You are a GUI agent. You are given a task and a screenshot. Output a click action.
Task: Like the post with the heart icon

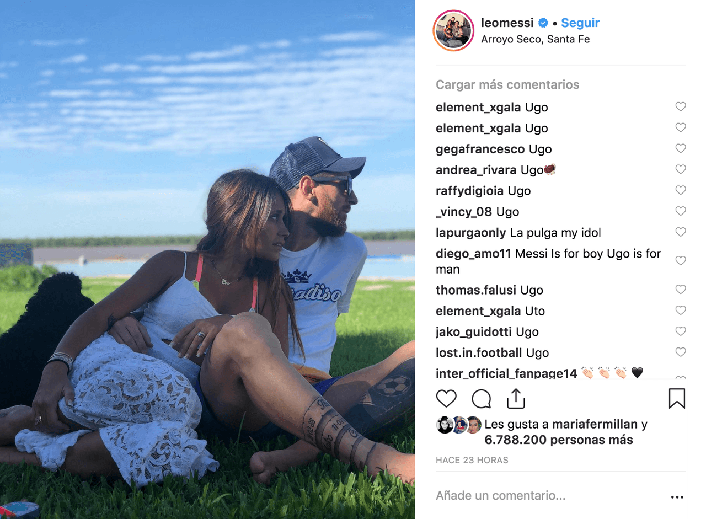pos(446,398)
